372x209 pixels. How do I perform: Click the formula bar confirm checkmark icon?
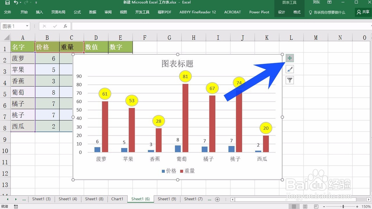click(55, 26)
